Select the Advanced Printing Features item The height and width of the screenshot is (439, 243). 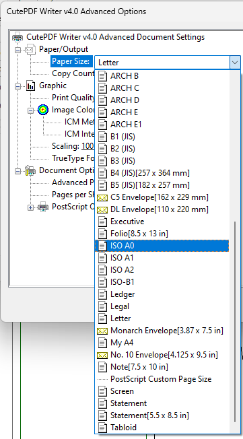pyautogui.click(x=73, y=182)
